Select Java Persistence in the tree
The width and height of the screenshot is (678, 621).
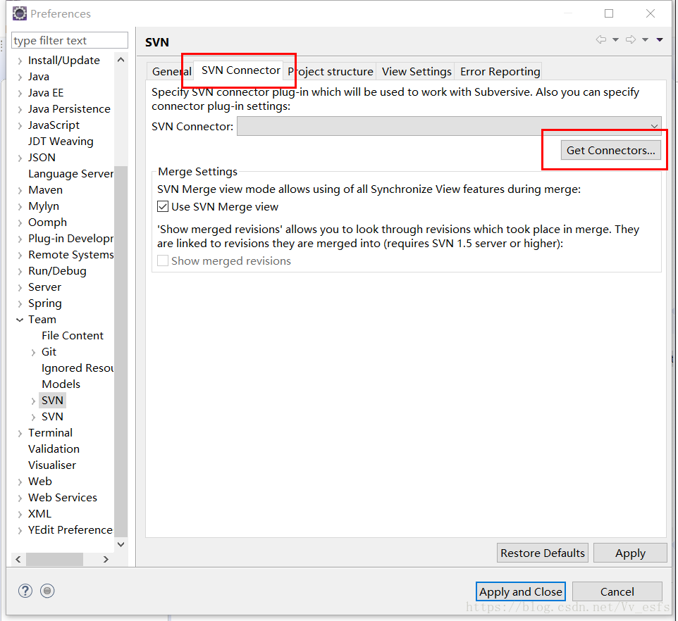(x=69, y=109)
